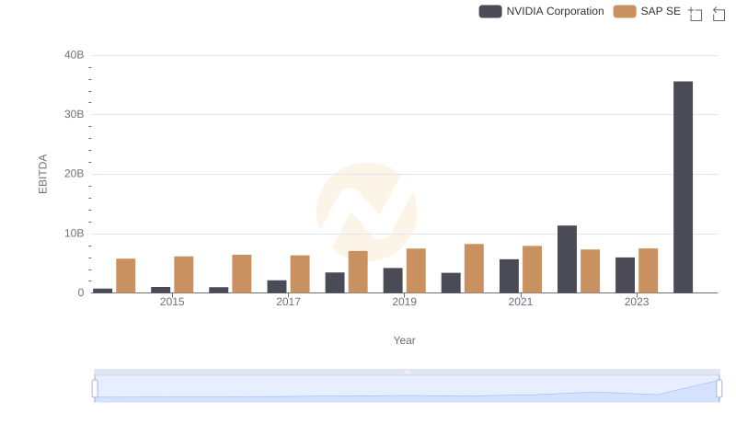Image resolution: width=736 pixels, height=424 pixels.
Task: Click the zoom area select icon
Action: pos(696,14)
